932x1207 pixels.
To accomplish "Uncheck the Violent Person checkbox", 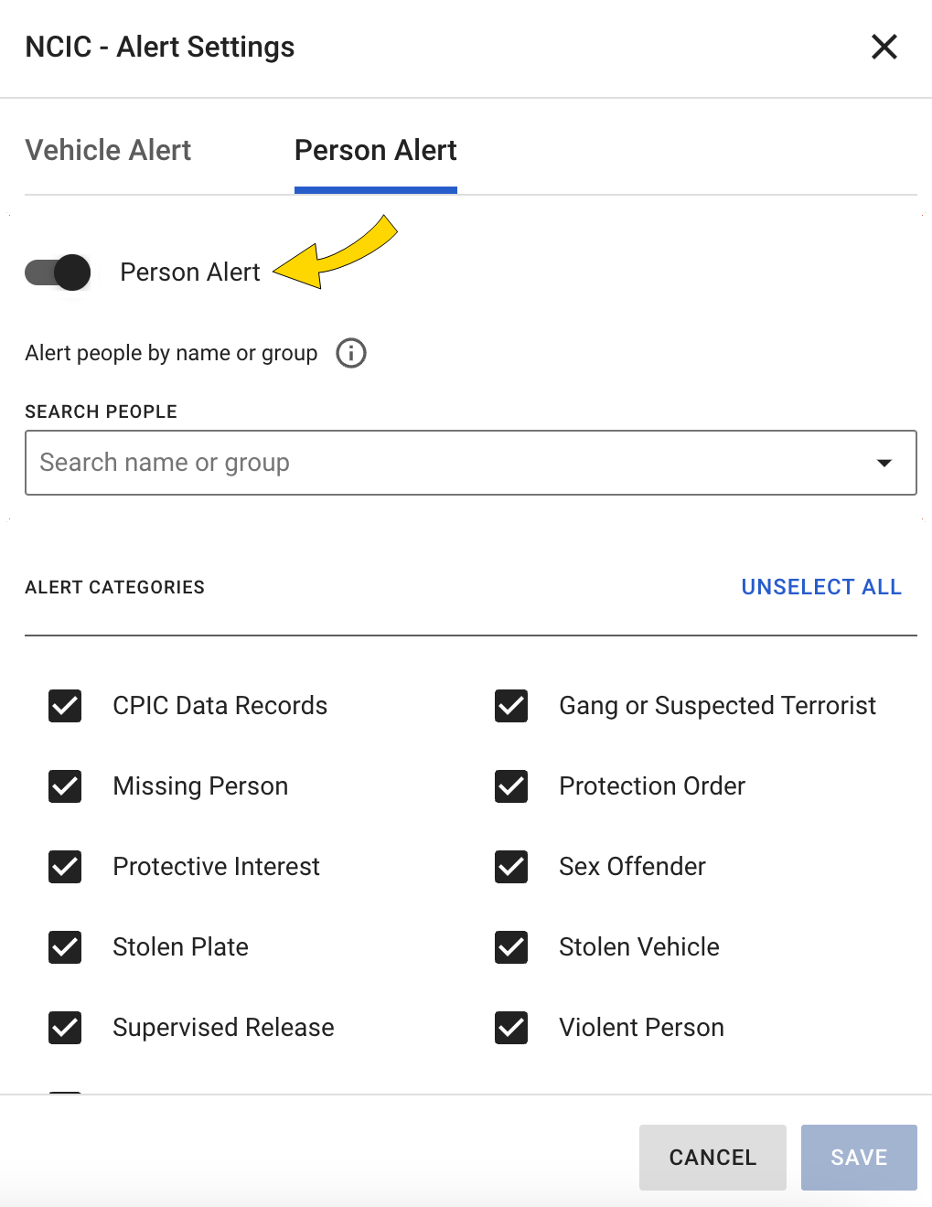I will pos(511,1028).
